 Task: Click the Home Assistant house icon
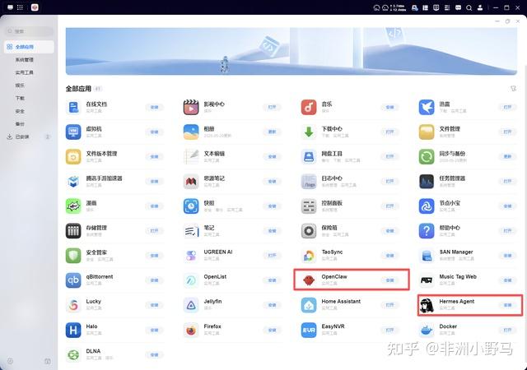click(x=309, y=305)
